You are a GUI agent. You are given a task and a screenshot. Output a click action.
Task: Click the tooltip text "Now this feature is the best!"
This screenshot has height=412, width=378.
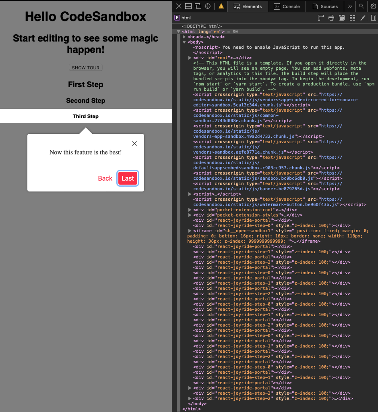(85, 152)
